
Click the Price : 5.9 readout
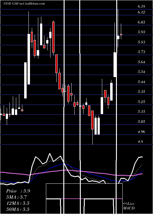[x=18, y=191]
